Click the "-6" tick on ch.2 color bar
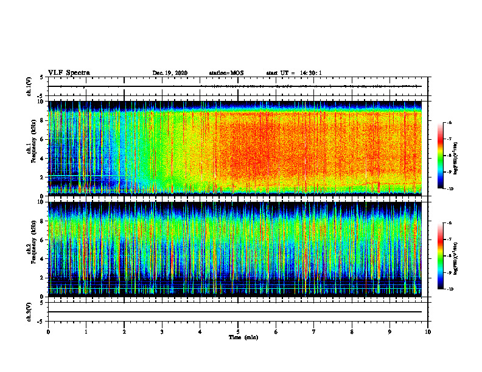 tap(449, 223)
